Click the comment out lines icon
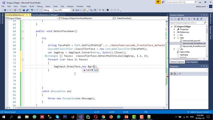Screen dimensions: 213x120 (x=100, y=10)
